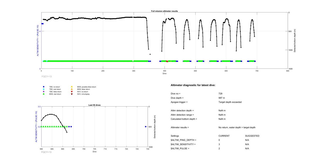Image resolution: width=318 pixels, height=165 pixels.
Task: Click the suggested N/A value for $ALTIM_PULSE
Action: [x=247, y=149]
